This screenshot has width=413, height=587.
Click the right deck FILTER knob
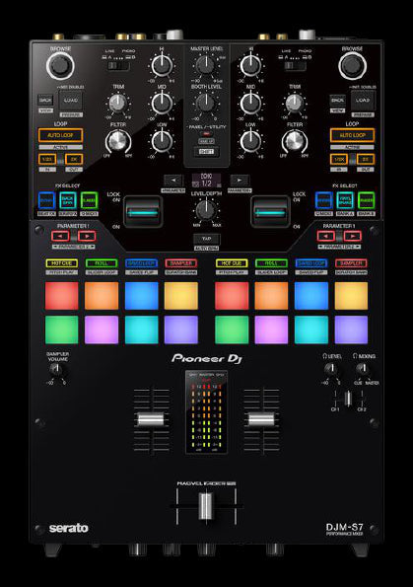[x=295, y=141]
